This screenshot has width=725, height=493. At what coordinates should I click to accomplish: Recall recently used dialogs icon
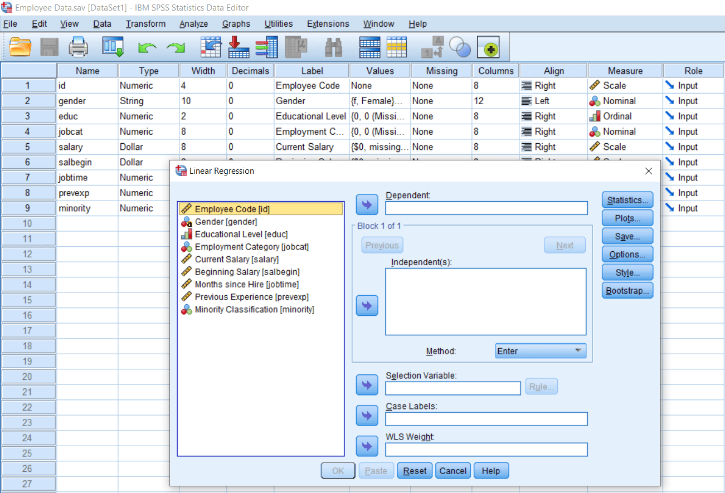click(113, 47)
